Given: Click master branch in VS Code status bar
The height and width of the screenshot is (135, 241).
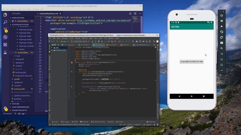Looking at the screenshot, I should click(x=8, y=114).
